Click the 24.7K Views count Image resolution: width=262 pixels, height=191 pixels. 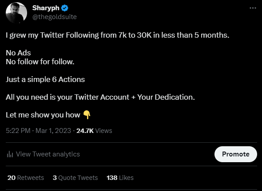click(x=94, y=131)
